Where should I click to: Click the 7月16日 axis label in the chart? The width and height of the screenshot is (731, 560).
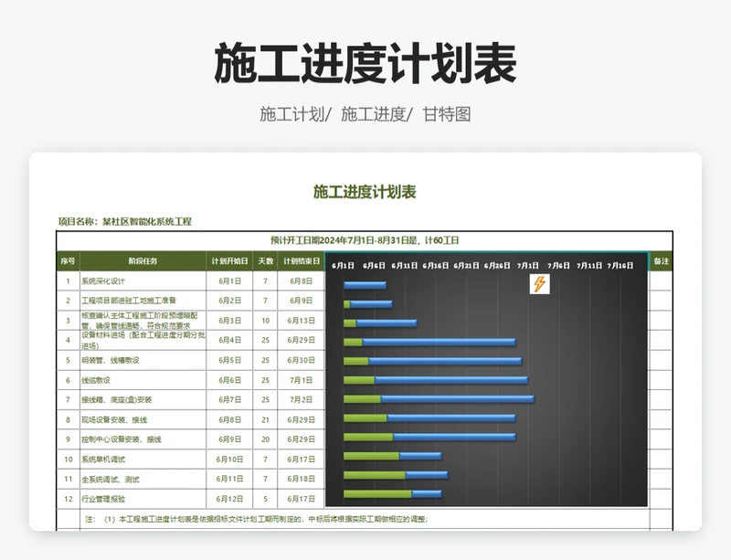[620, 266]
